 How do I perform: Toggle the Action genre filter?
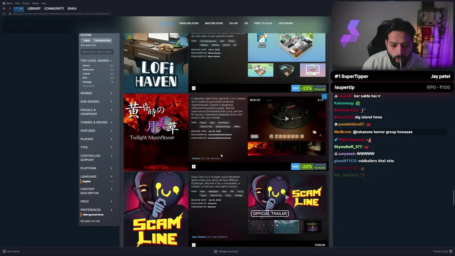click(86, 65)
